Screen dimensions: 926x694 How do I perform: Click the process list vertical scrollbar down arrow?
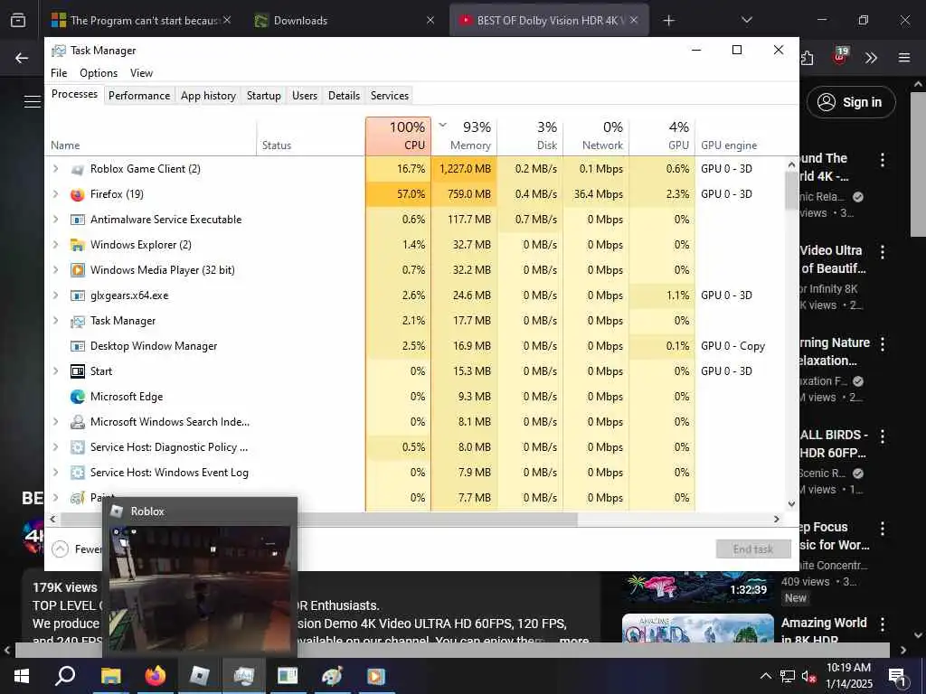tap(791, 504)
